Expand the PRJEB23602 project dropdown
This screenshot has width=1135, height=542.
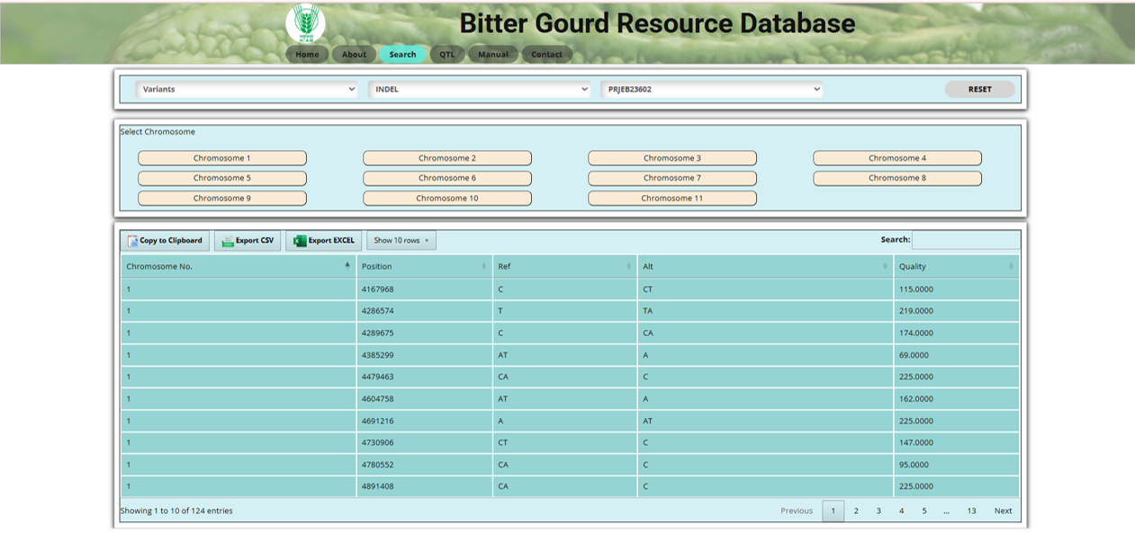[712, 90]
